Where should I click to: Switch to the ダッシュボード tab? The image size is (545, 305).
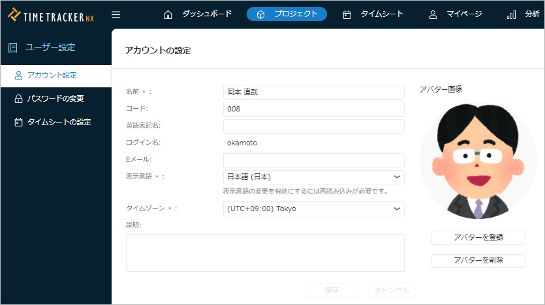point(206,14)
